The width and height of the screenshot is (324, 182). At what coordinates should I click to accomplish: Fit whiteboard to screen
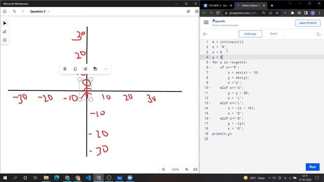click(195, 169)
